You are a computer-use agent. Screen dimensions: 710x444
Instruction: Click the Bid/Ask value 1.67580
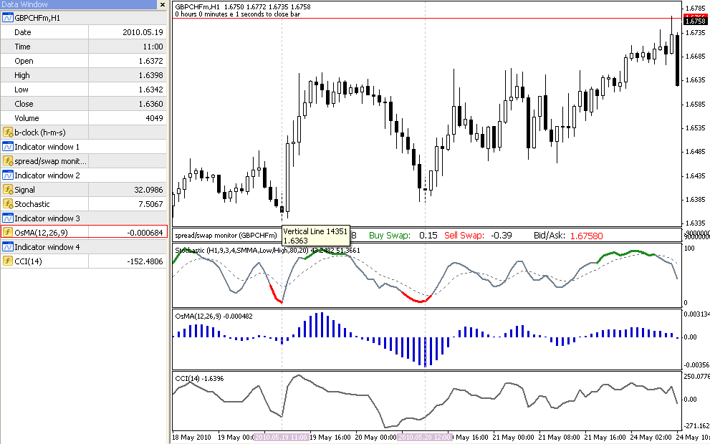[586, 236]
